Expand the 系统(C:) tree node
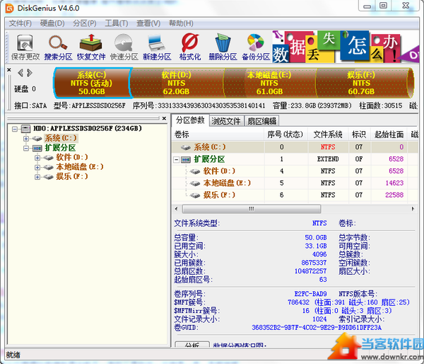Viewport: 424px width, 364px height. pyautogui.click(x=26, y=139)
